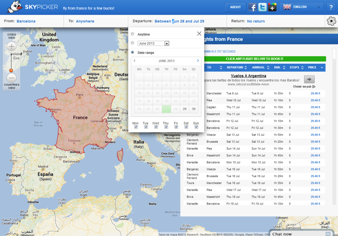The width and height of the screenshot is (338, 236).
Task: Uncheck the Sun weekday checkbox
Action: click(196, 127)
